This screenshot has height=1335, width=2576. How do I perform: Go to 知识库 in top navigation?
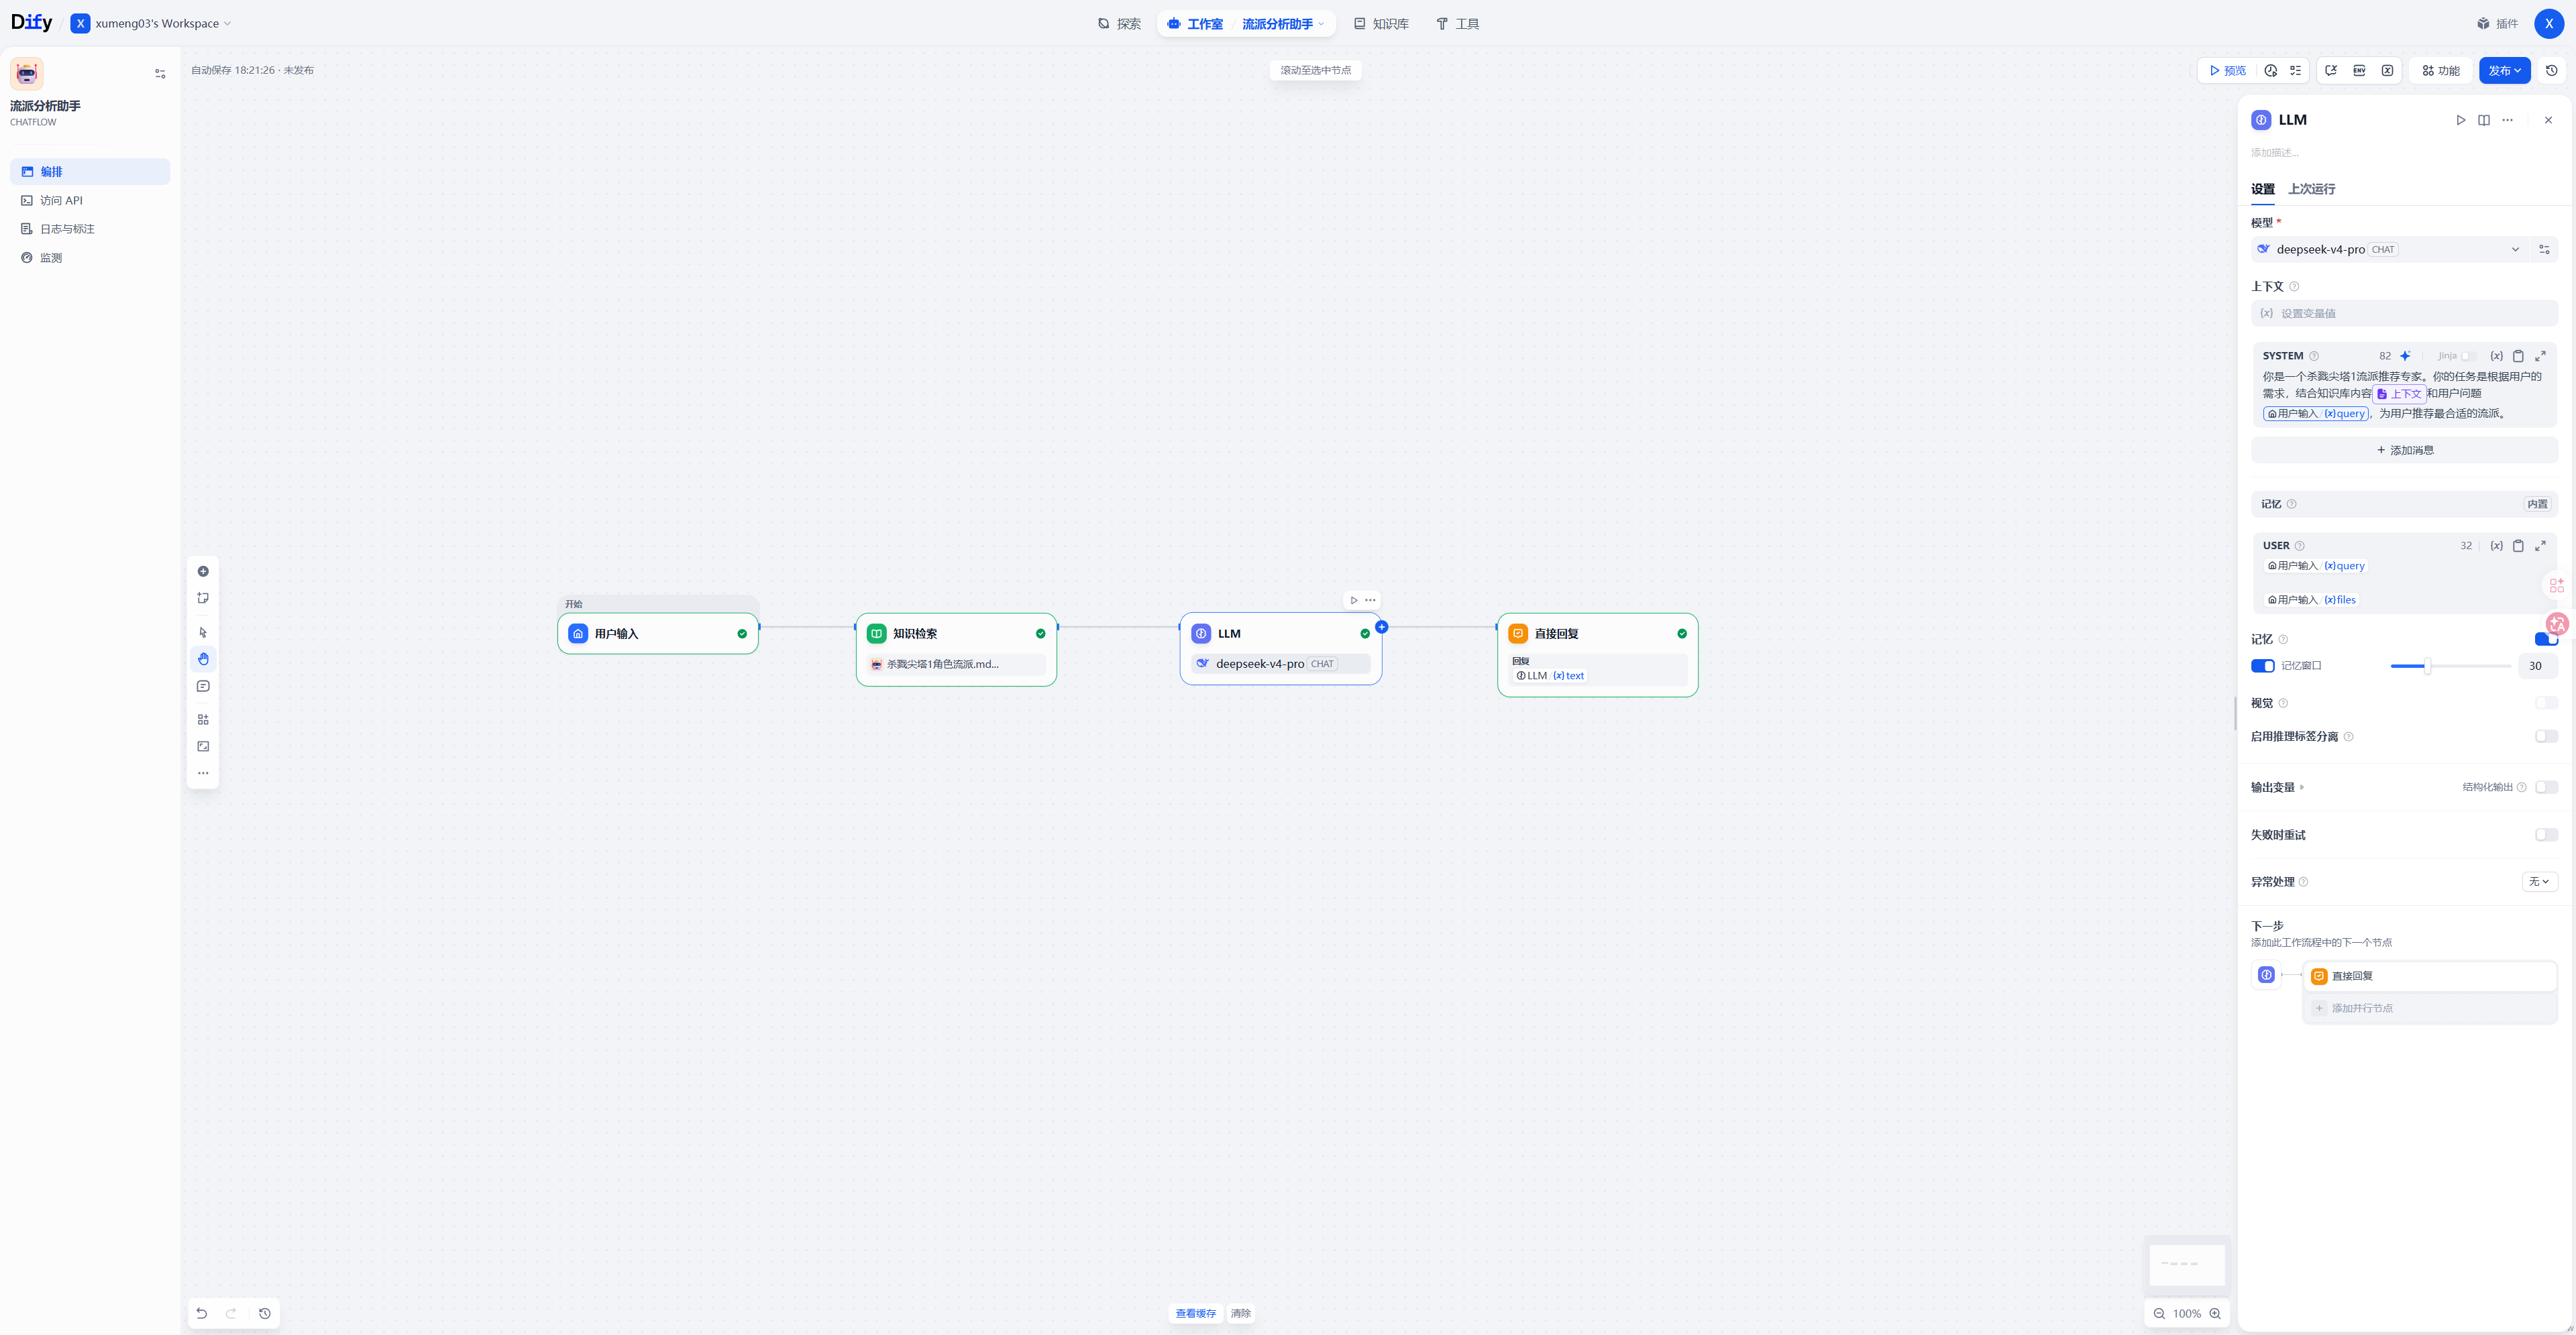pyautogui.click(x=1381, y=24)
